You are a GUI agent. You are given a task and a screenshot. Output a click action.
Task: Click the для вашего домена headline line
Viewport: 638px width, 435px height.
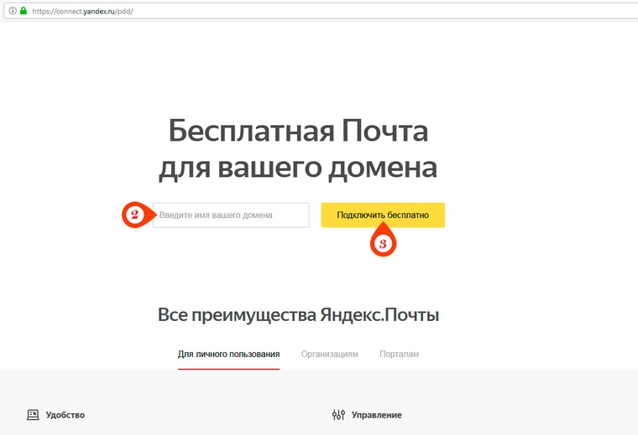pyautogui.click(x=298, y=167)
